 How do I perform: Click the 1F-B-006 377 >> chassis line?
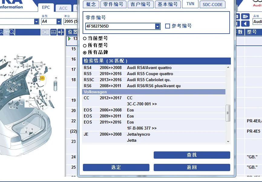pyautogui.click(x=142, y=128)
